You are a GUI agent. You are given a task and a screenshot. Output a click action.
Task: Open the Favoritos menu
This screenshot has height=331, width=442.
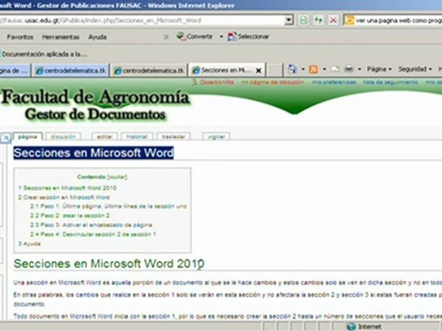point(20,37)
